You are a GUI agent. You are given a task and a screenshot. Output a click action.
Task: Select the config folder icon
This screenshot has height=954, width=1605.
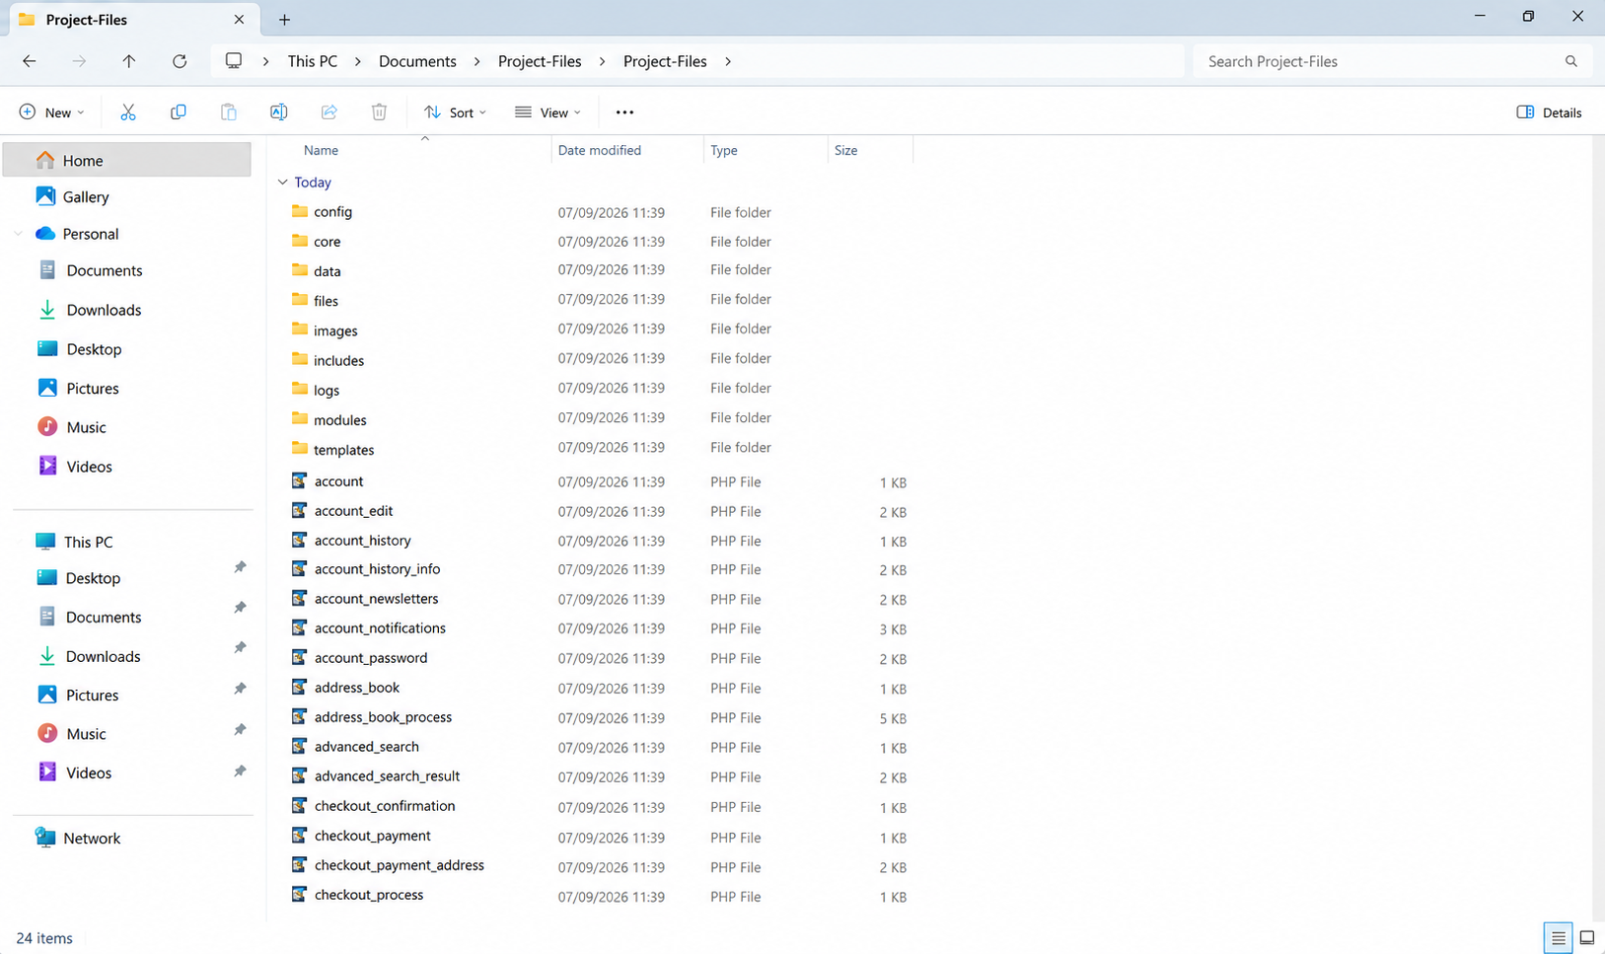point(300,211)
